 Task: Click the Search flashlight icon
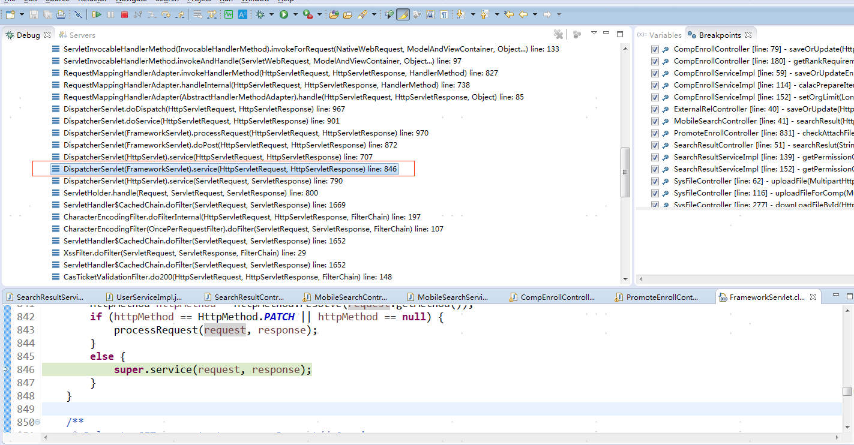point(363,14)
